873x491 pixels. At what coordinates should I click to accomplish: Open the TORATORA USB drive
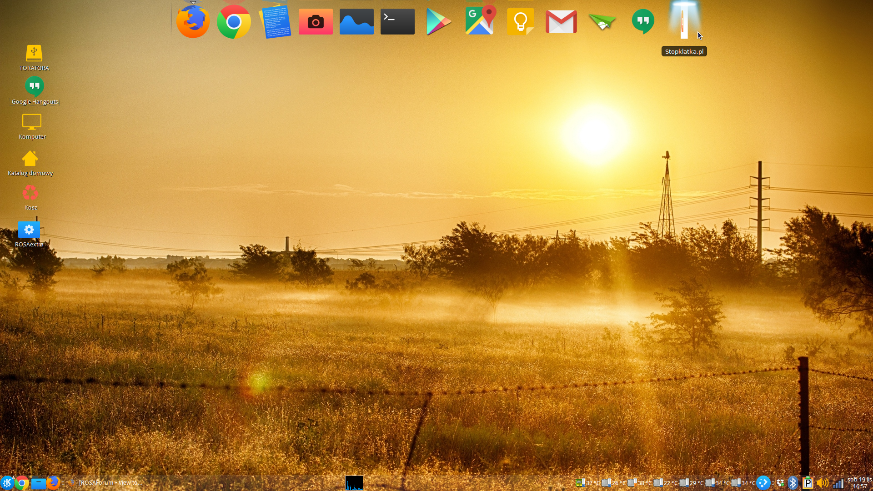click(x=34, y=54)
